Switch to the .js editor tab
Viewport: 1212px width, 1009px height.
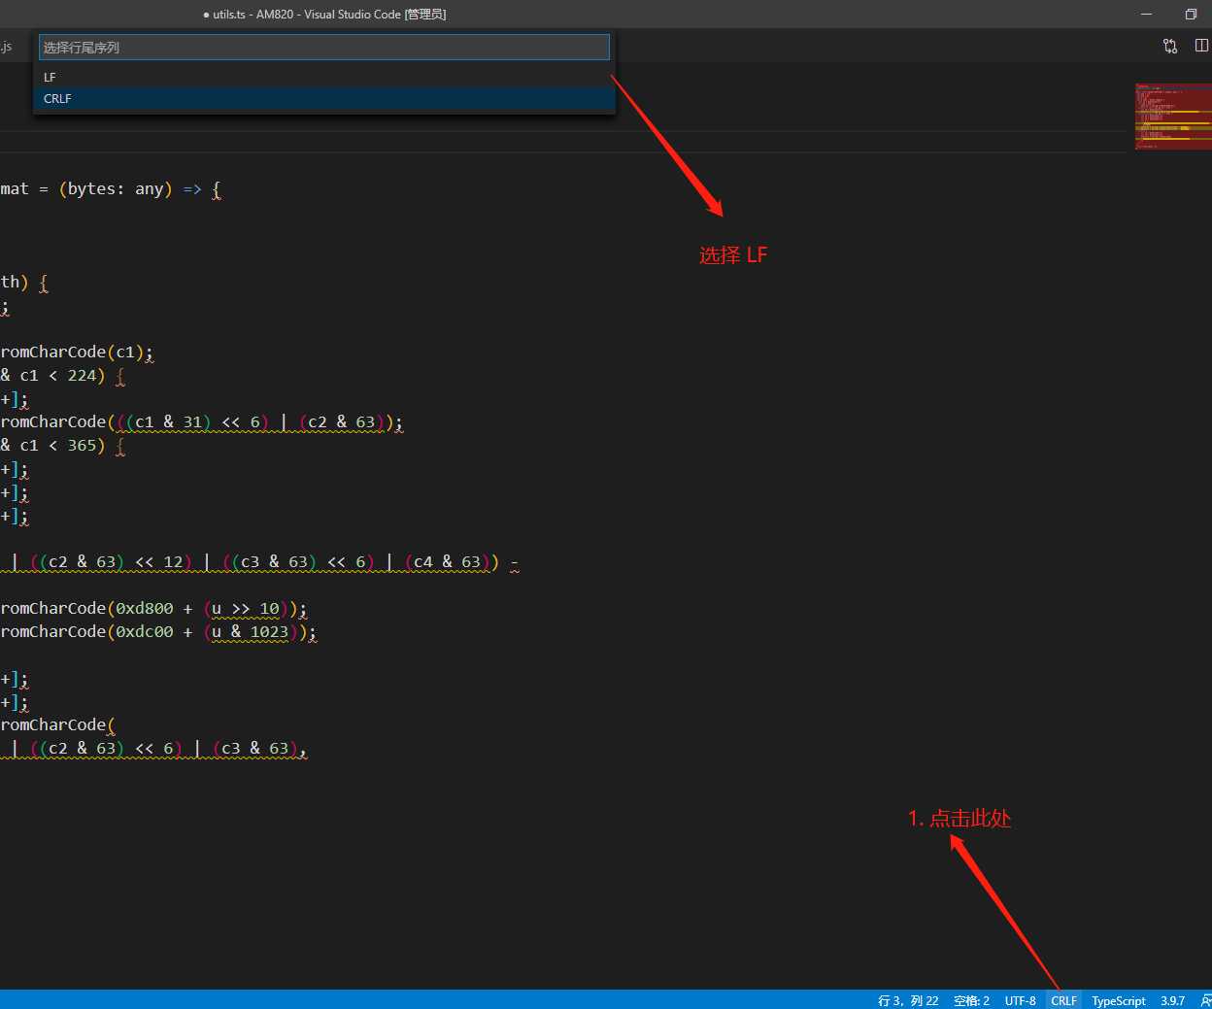(x=6, y=47)
